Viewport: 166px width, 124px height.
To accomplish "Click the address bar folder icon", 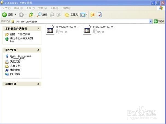I will coord(13,22).
